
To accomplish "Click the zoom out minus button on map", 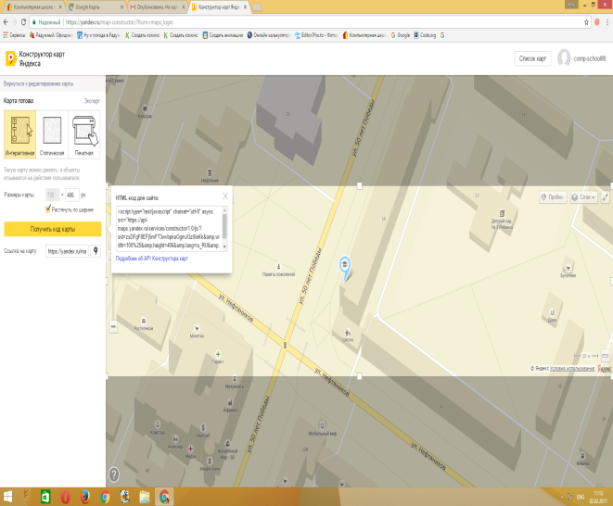I will (x=113, y=326).
